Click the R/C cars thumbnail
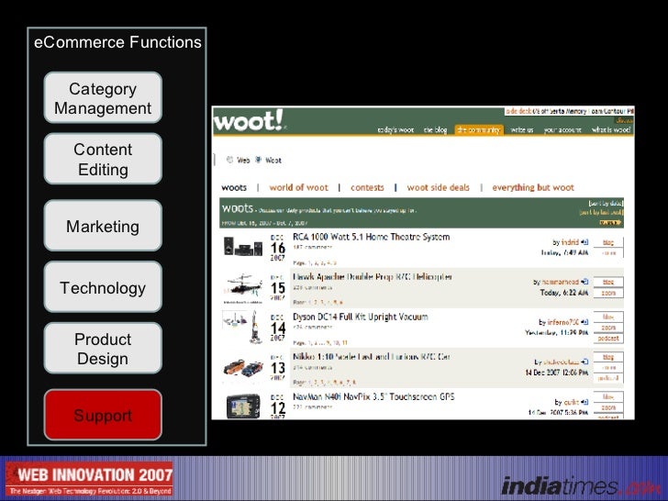 [x=243, y=368]
